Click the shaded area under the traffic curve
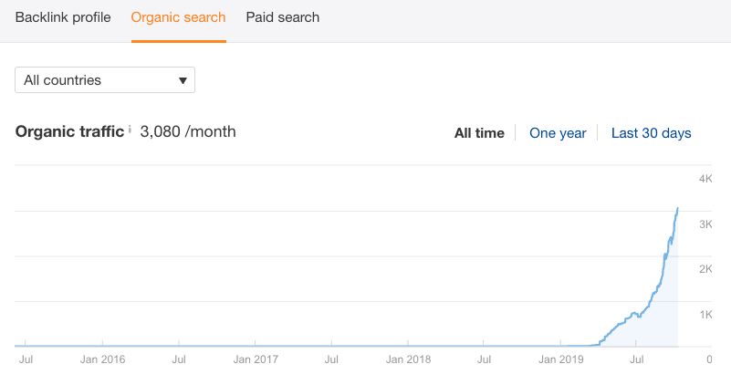731x385 pixels. tap(662, 319)
